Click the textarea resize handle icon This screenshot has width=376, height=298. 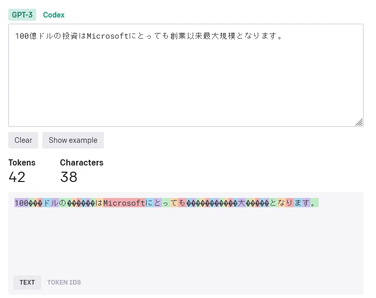click(359, 122)
